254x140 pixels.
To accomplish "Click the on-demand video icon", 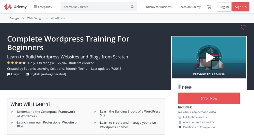I will point(180,112).
